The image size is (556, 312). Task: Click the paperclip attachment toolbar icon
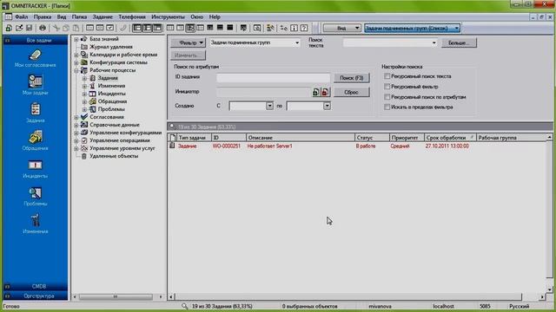pyautogui.click(x=123, y=28)
